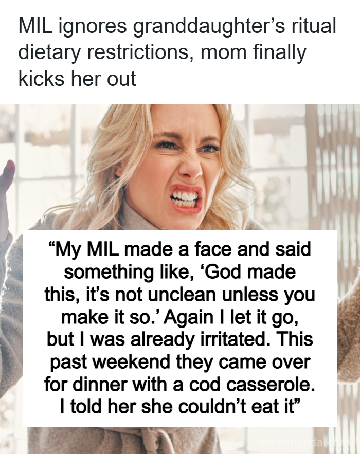This screenshot has width=360, height=454.
Task: Click "this, it's not unclean unless you" line
Action: 179,295
